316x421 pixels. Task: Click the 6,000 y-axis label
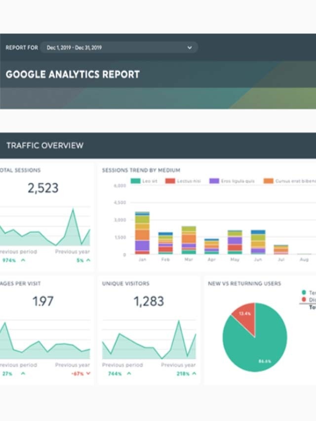click(120, 186)
